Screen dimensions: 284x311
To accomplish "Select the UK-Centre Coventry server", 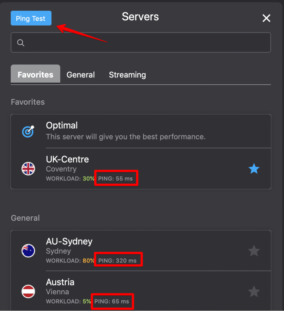I will click(121, 164).
